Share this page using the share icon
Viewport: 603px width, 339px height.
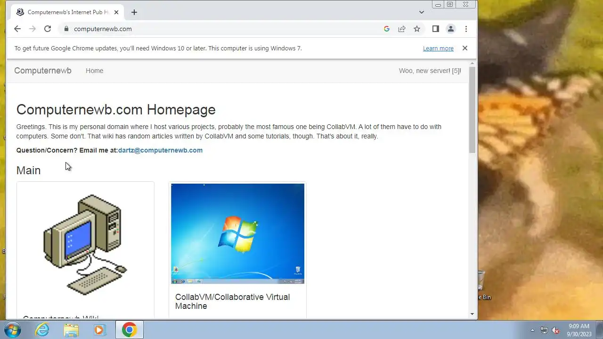[x=402, y=29]
